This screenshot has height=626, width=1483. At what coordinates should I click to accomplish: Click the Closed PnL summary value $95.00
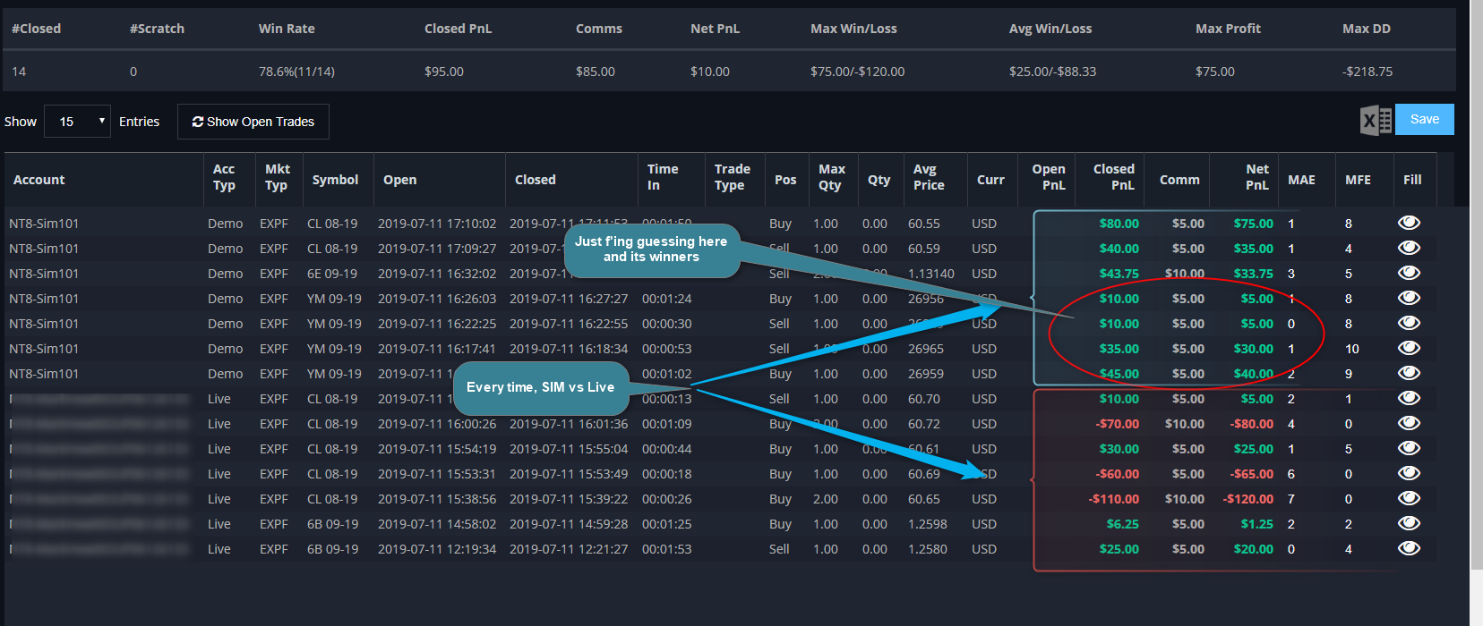[x=444, y=72]
